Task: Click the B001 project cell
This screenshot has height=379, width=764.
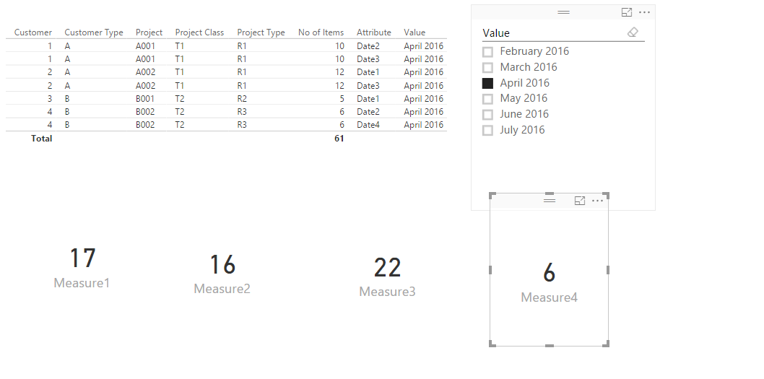Action: click(145, 98)
